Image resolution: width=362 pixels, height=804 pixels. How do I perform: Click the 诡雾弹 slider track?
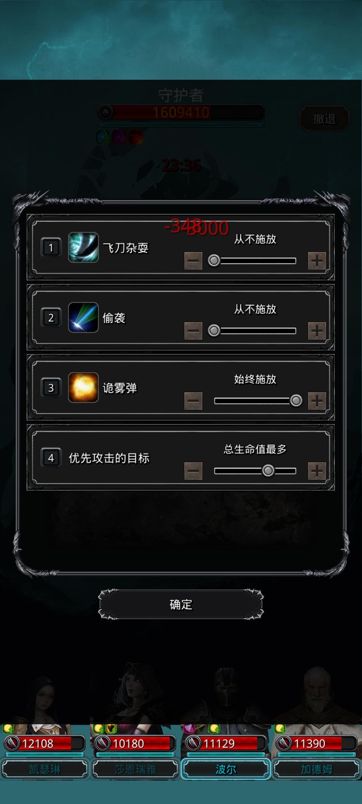pos(255,401)
